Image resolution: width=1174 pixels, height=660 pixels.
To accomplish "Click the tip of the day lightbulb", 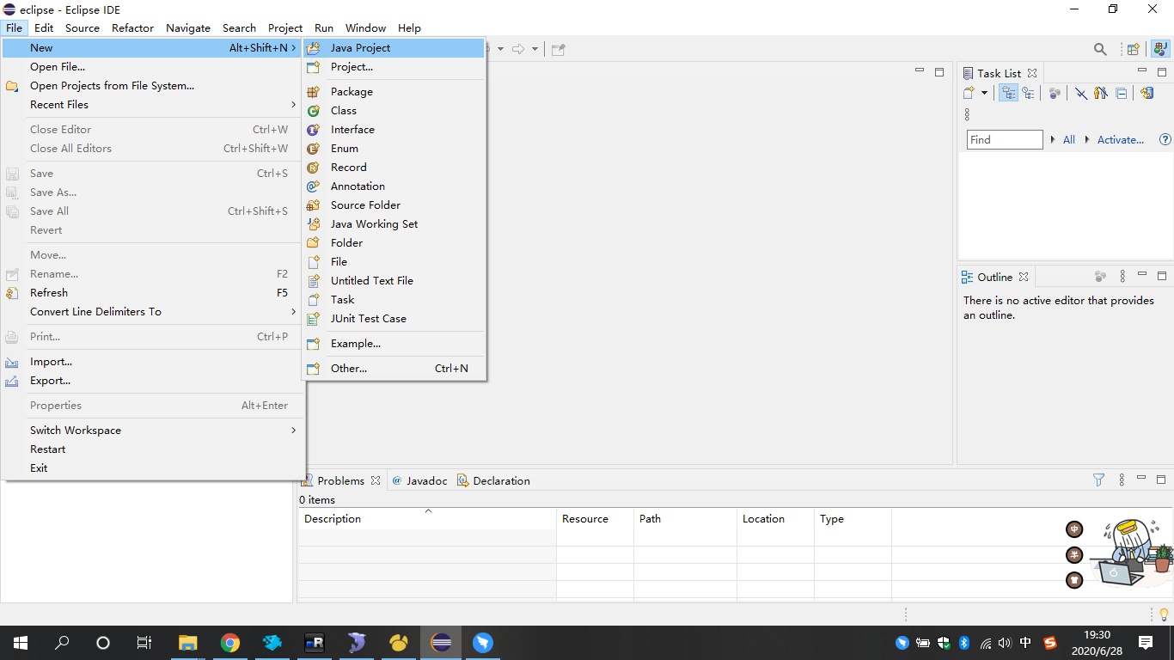I will coord(1165,614).
